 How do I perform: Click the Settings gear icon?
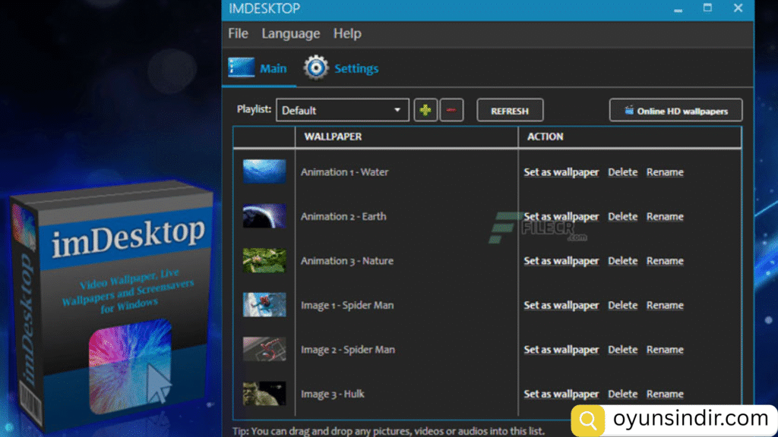coord(316,68)
